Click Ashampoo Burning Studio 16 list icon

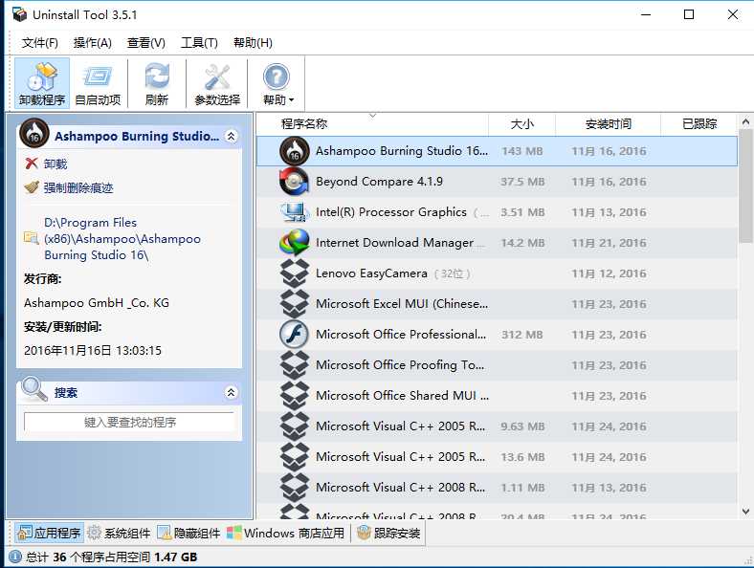pos(295,151)
